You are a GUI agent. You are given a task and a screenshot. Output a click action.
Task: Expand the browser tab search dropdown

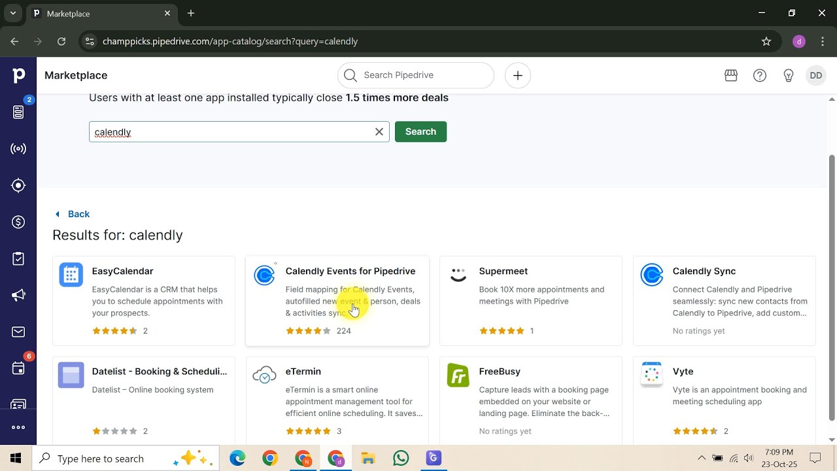tap(12, 13)
